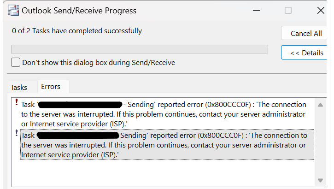Click the Outlook Send/Receive title bar icon
The image size is (334, 189).
[x=13, y=11]
